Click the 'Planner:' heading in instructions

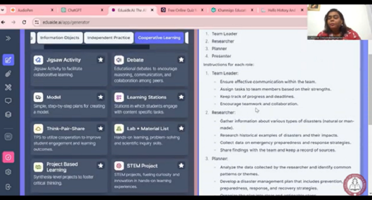point(220,159)
